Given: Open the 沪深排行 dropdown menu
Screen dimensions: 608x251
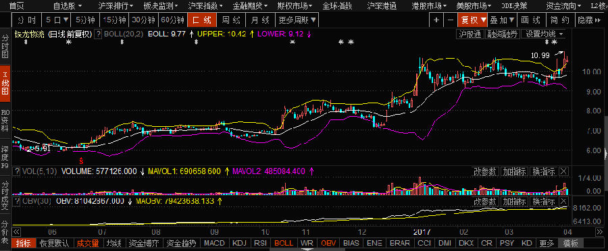Looking at the screenshot, I should (116, 6).
